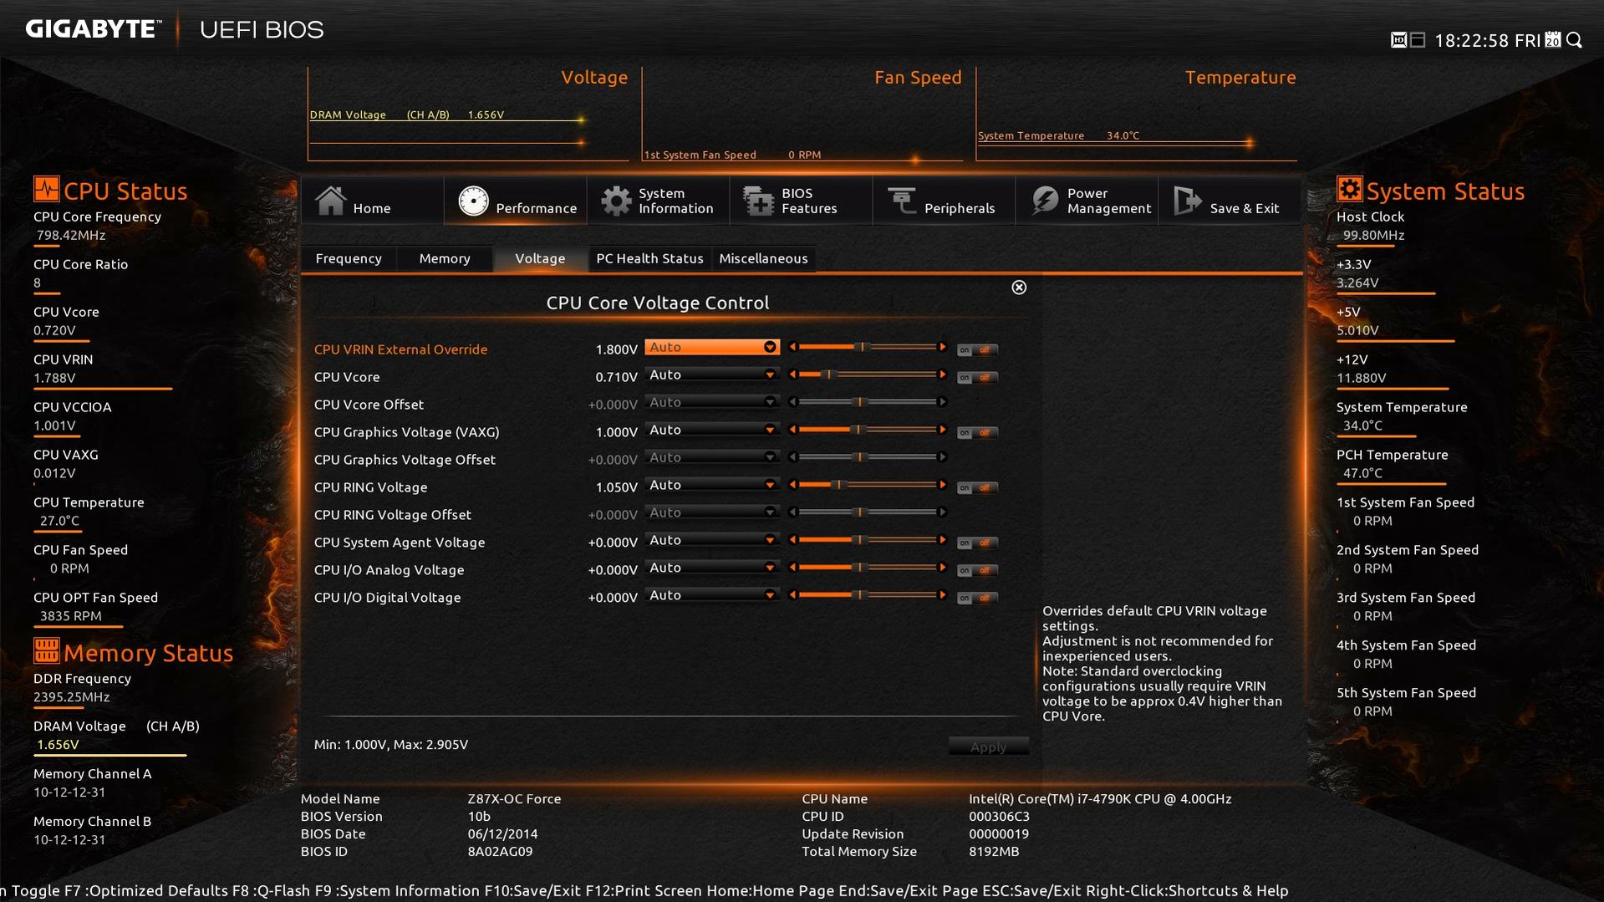Image resolution: width=1604 pixels, height=902 pixels.
Task: Go to the Home section
Action: tap(372, 201)
